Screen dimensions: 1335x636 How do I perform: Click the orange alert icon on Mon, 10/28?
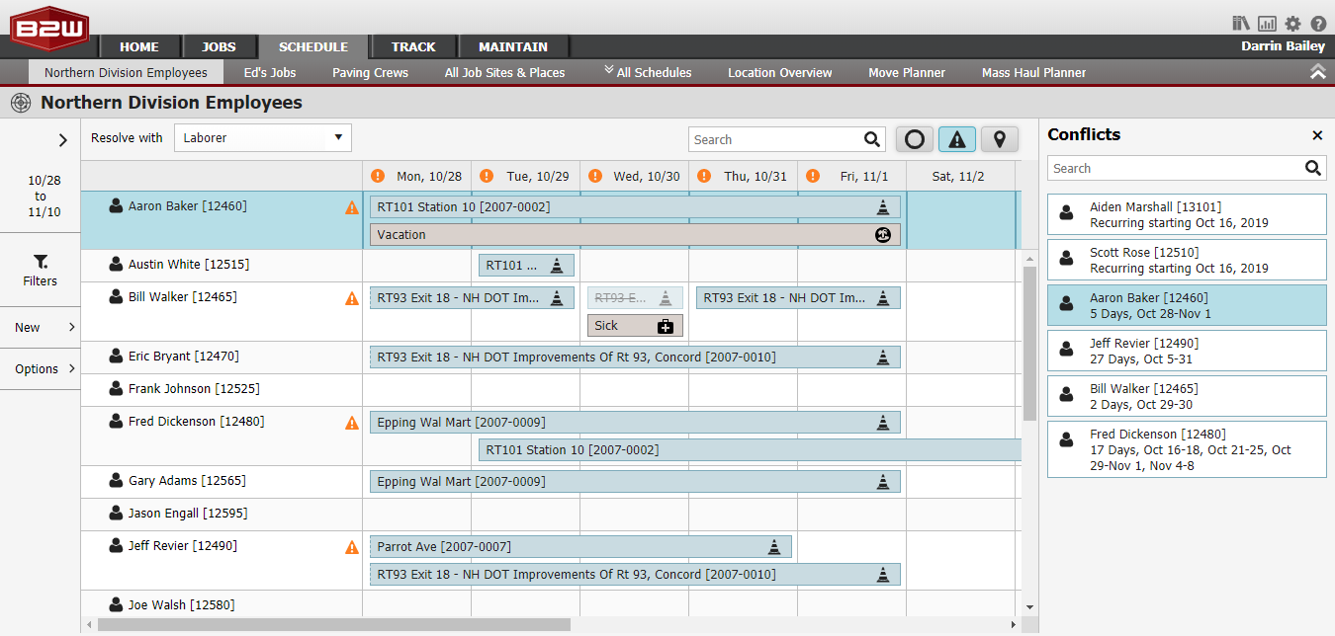[378, 176]
